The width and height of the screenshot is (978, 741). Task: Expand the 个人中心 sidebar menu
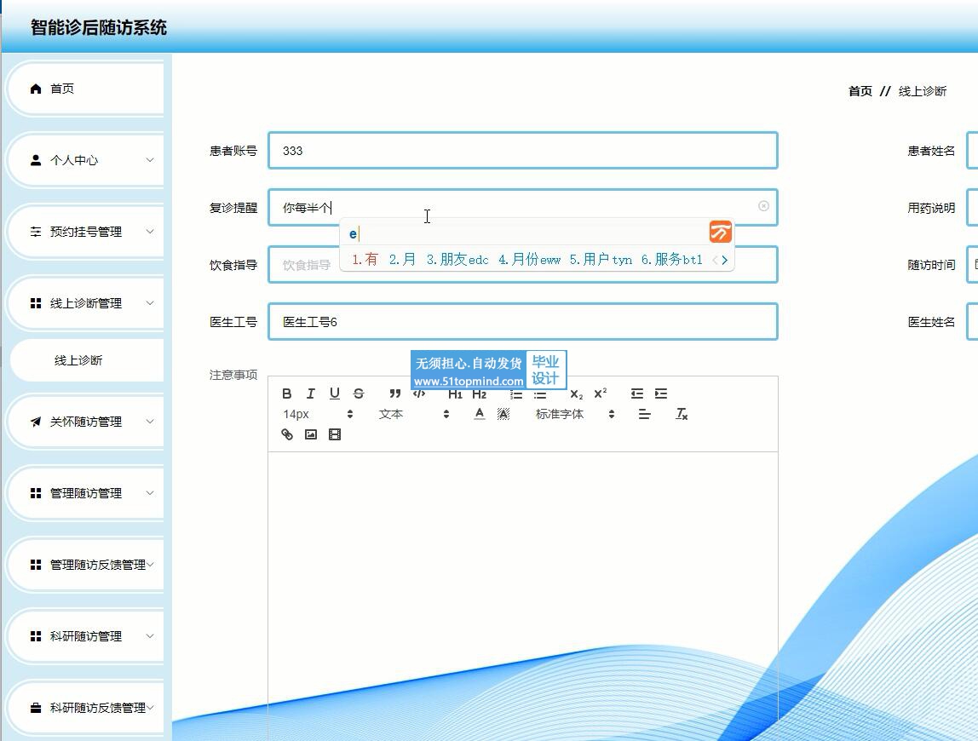tap(85, 160)
